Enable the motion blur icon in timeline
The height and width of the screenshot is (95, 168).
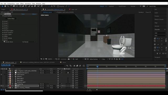pyautogui.click(x=80, y=66)
